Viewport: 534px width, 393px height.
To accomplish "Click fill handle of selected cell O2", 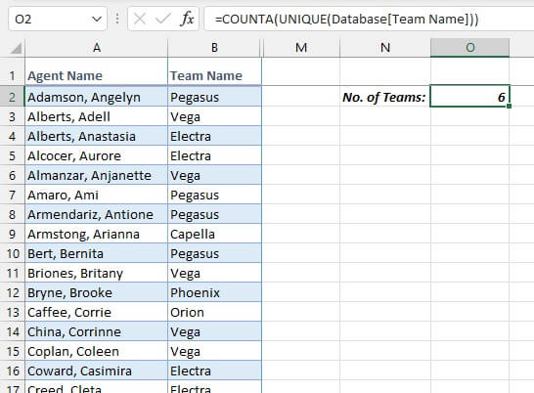I will (x=509, y=107).
